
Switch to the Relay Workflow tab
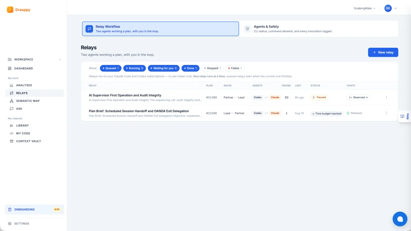tap(160, 29)
